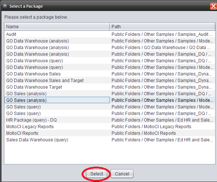Choose GO Data Warehouse (analysis) under GO Data Warehouse folder

[x=110, y=48]
